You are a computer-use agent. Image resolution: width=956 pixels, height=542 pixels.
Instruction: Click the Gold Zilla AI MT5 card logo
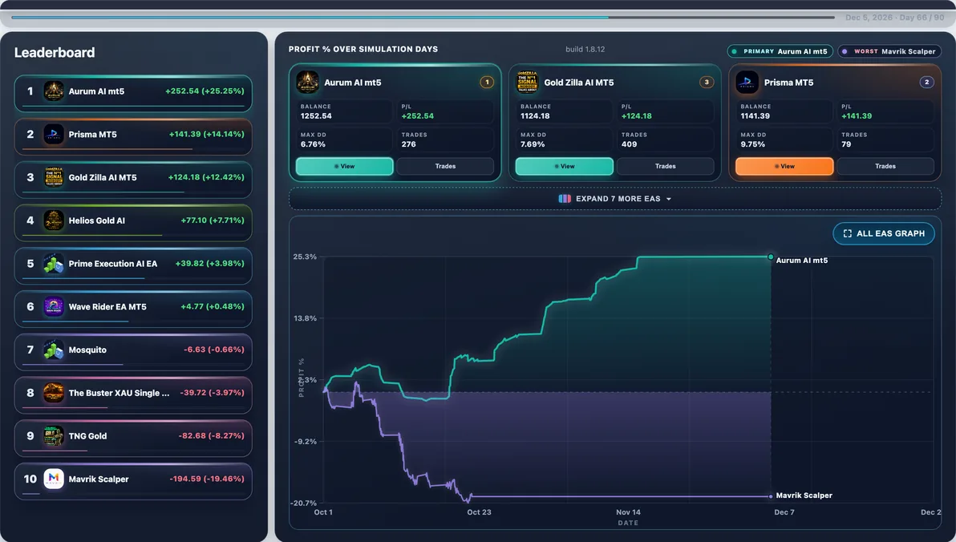(x=528, y=83)
